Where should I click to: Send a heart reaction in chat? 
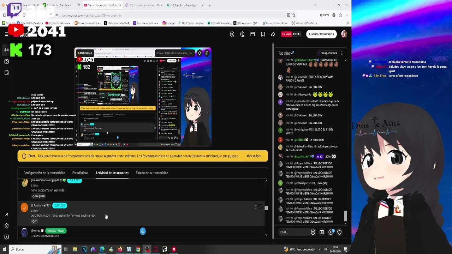click(339, 232)
